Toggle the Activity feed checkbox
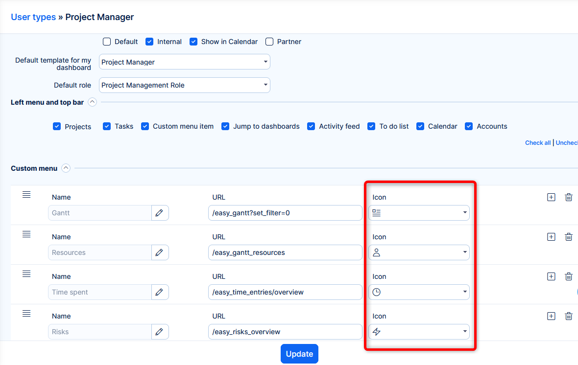Viewport: 578px width, 365px height. click(311, 126)
